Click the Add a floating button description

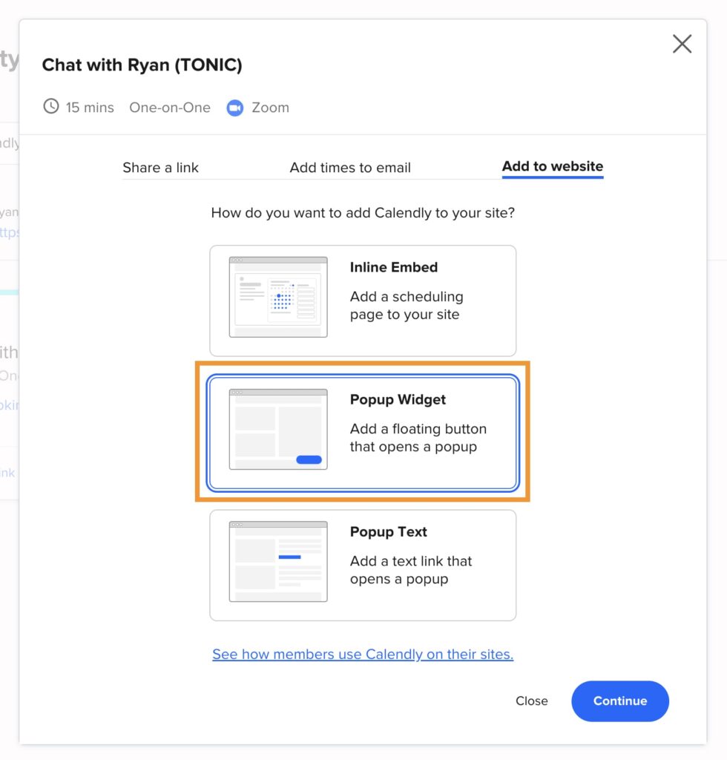(418, 438)
